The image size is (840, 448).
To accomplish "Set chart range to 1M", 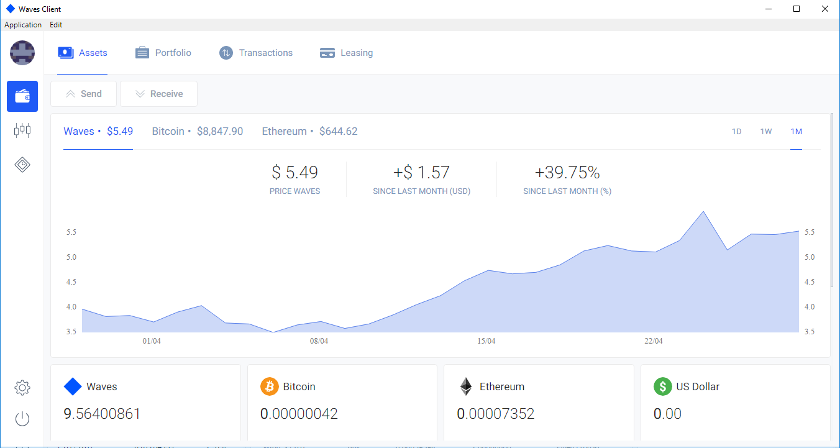I will pyautogui.click(x=797, y=131).
